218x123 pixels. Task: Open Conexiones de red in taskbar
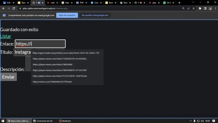[x=43, y=121]
